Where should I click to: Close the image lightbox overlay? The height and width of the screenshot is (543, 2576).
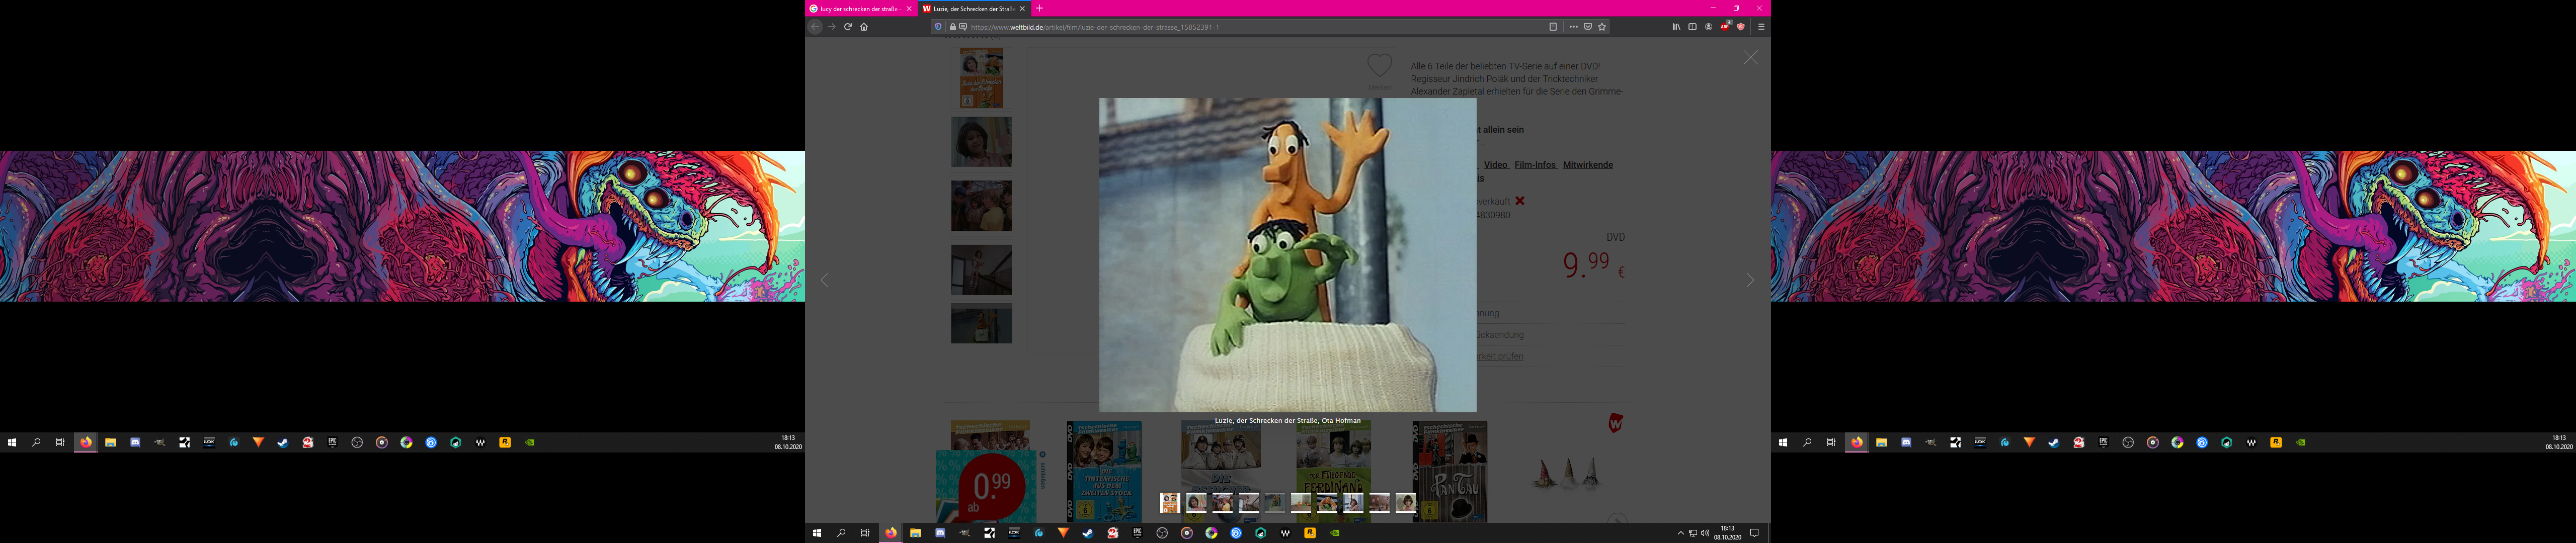tap(1750, 58)
